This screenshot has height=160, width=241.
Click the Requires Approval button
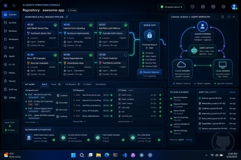point(149,72)
